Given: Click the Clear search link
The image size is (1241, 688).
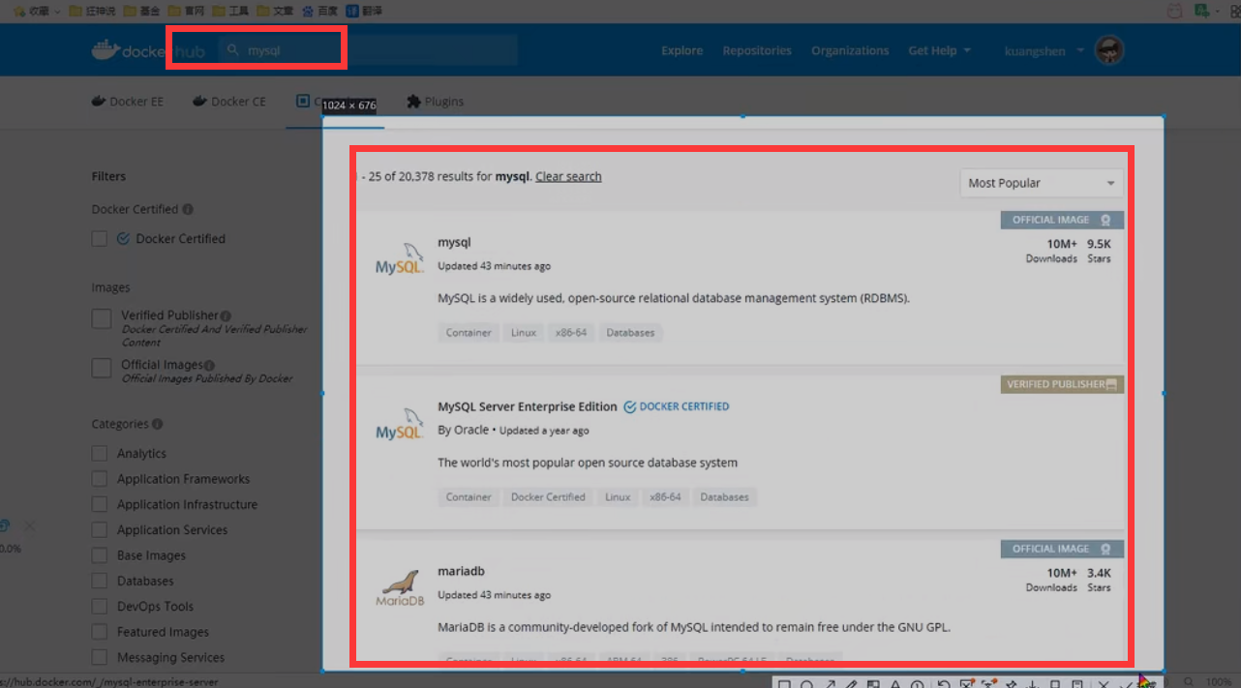Looking at the screenshot, I should pyautogui.click(x=568, y=176).
